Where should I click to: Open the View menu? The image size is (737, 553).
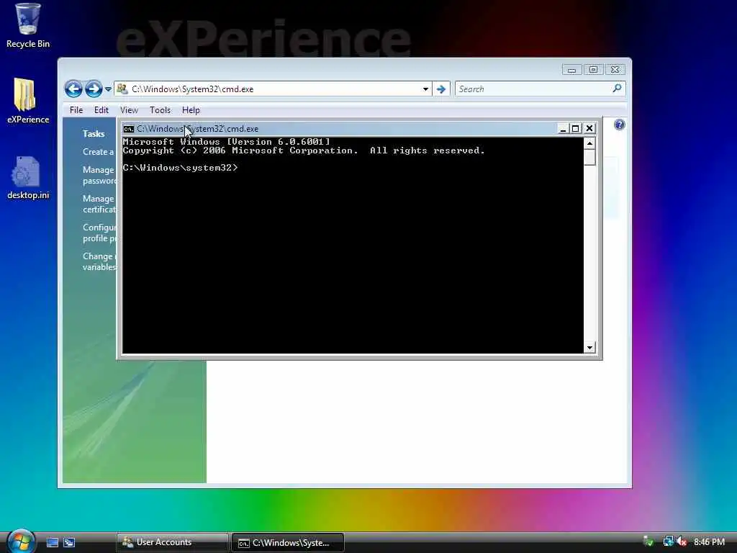click(x=129, y=110)
